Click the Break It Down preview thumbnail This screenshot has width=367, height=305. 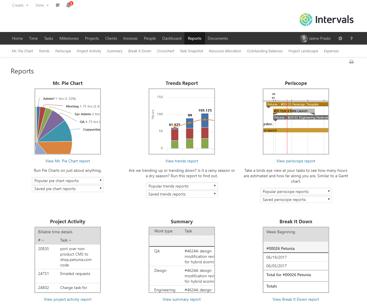[x=296, y=260]
